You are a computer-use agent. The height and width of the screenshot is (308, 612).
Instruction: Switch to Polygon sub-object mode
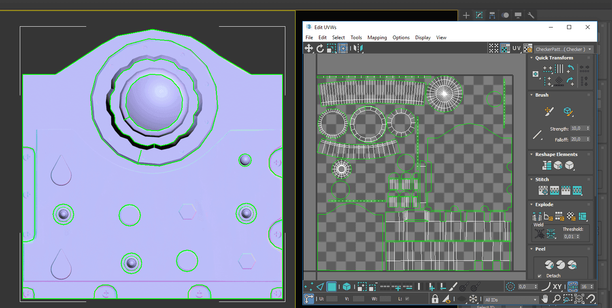331,287
